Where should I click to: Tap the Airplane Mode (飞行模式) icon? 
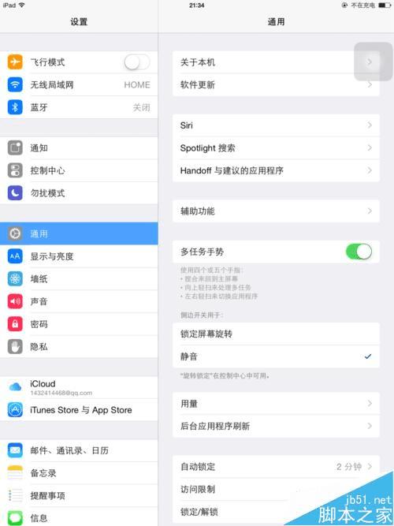(x=15, y=62)
